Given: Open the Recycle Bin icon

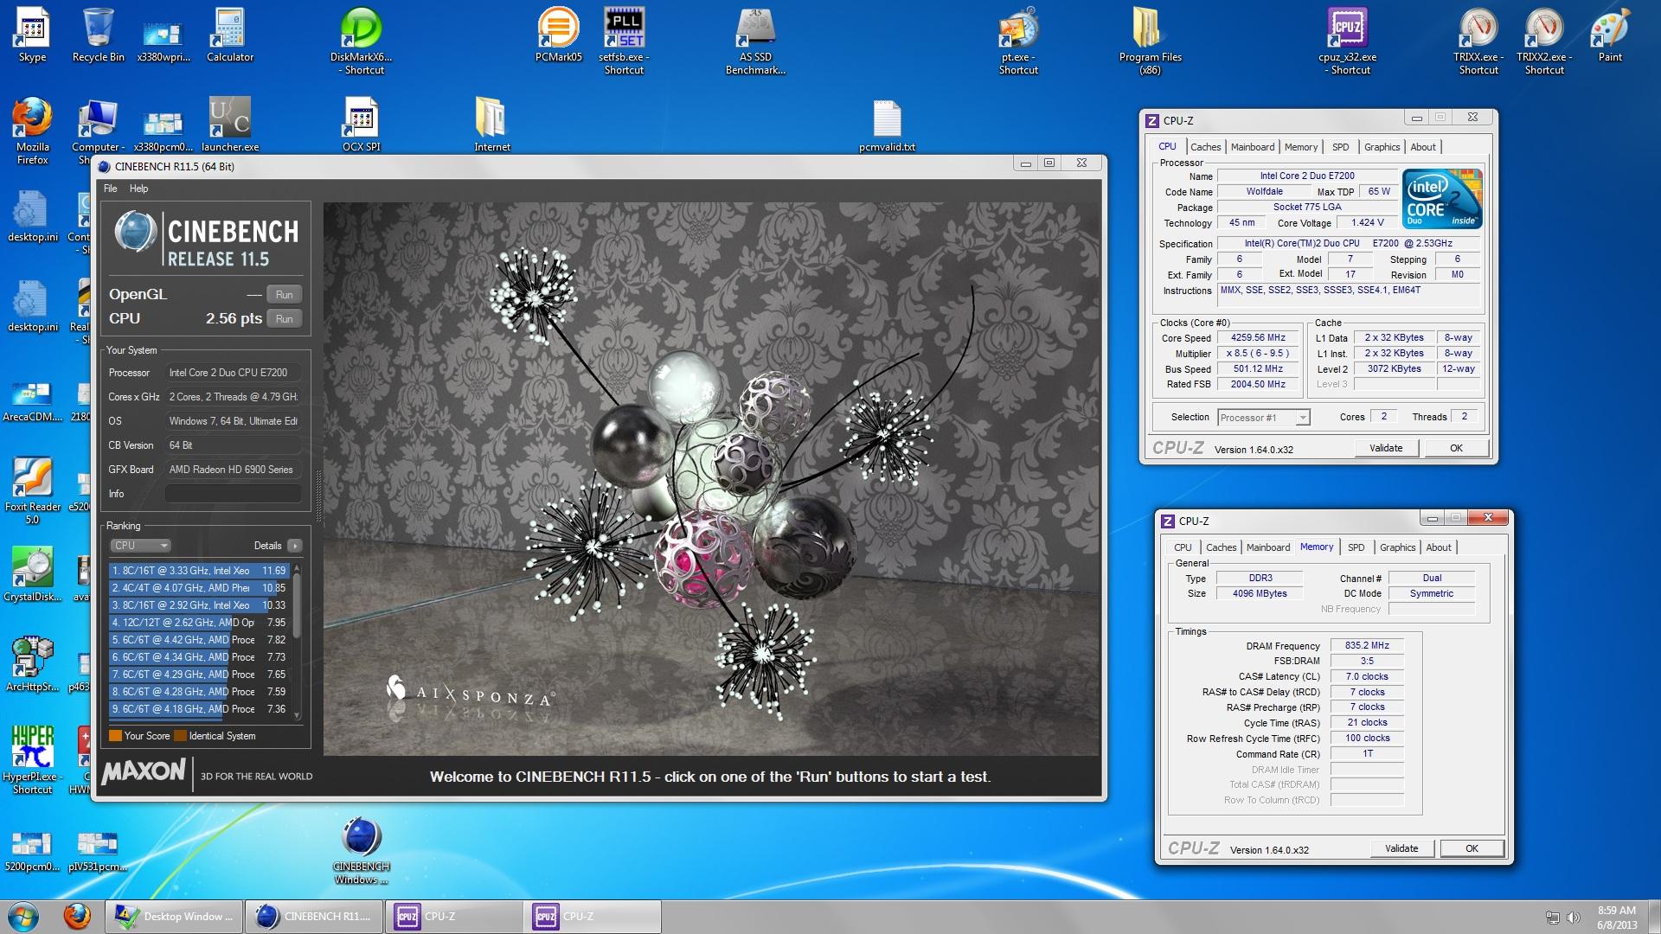Looking at the screenshot, I should pos(98,35).
